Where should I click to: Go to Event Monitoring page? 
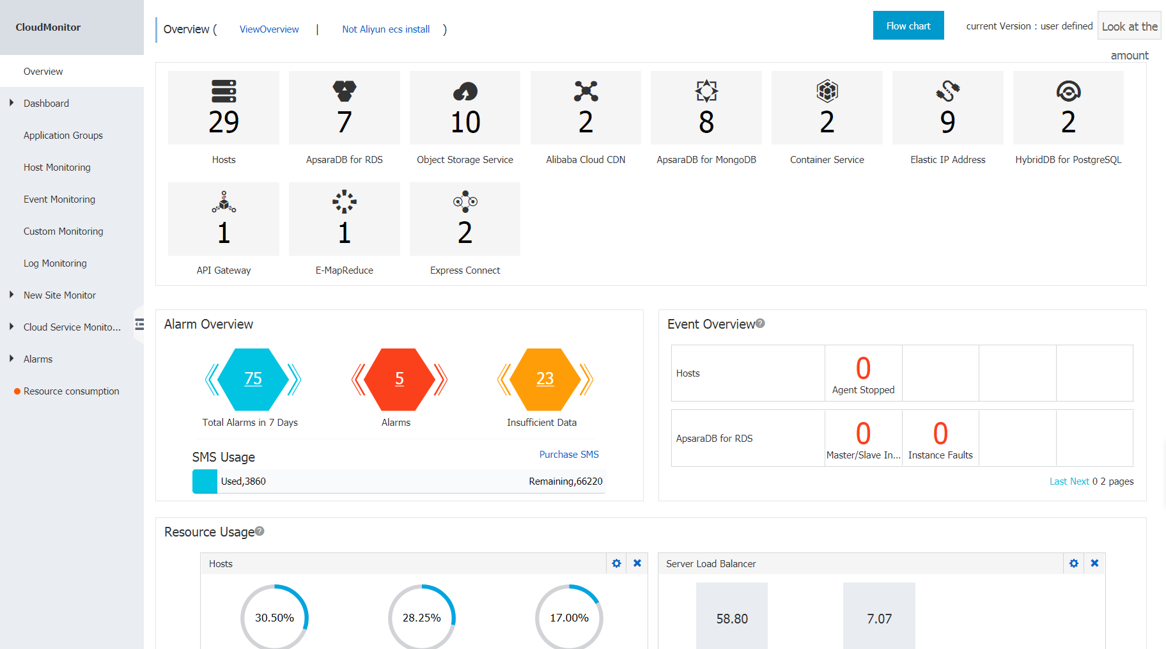(x=59, y=199)
